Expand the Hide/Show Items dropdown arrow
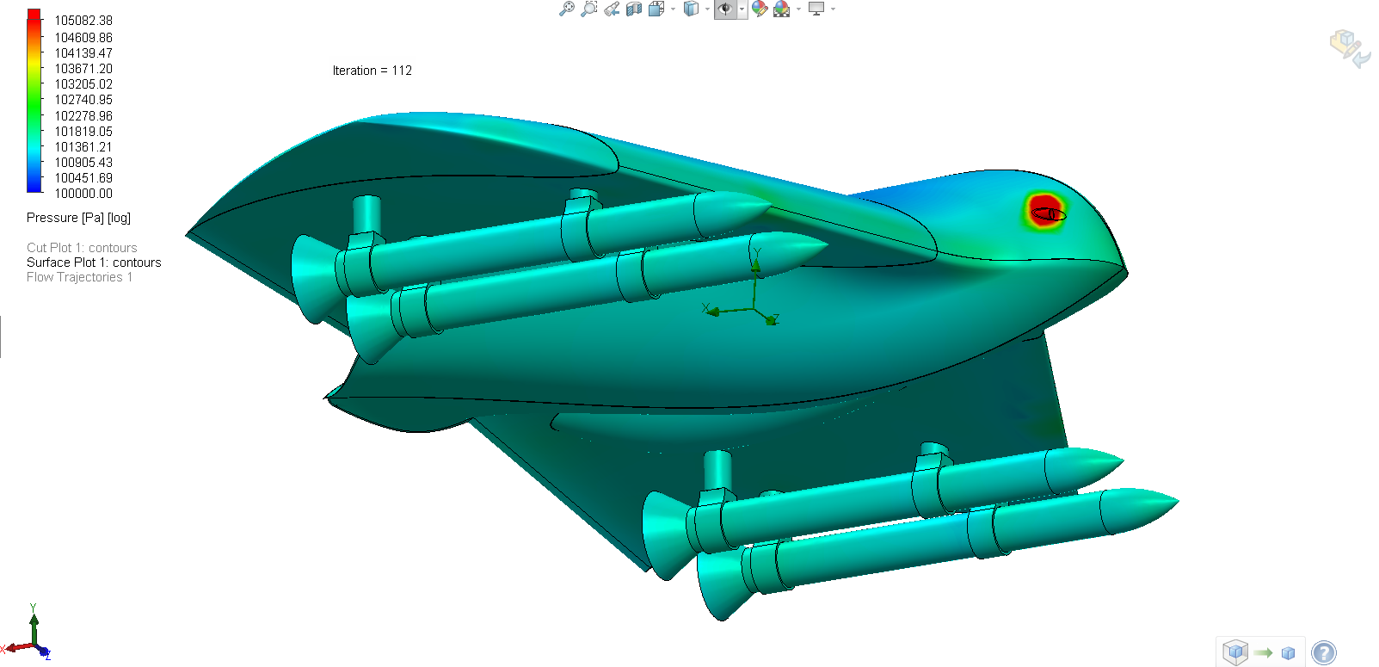The image size is (1379, 667). (x=742, y=9)
